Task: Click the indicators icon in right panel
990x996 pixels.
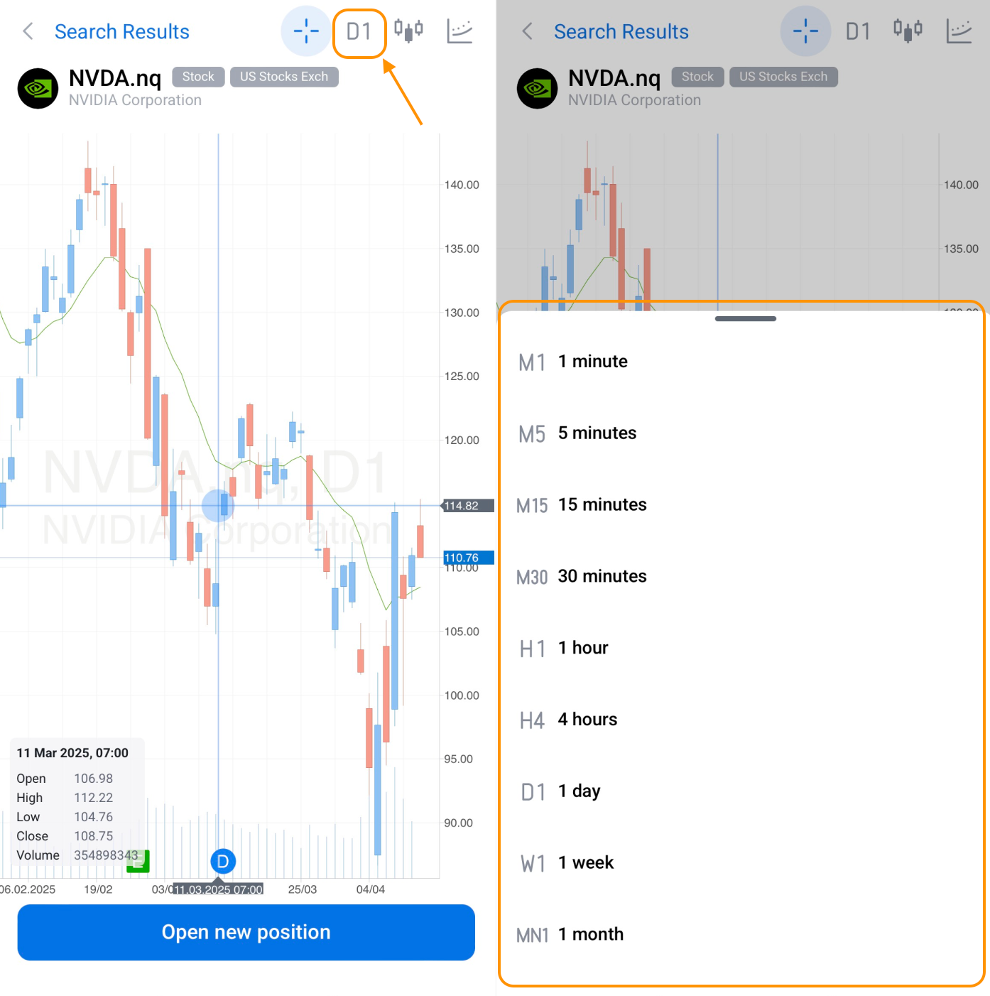Action: (959, 31)
